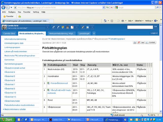Open the Favoriter menu
The image size is (163, 122).
click(x=27, y=12)
